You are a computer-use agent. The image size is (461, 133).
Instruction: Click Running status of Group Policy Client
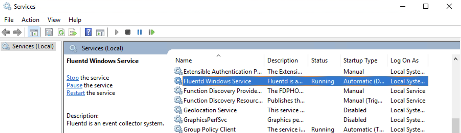click(322, 129)
